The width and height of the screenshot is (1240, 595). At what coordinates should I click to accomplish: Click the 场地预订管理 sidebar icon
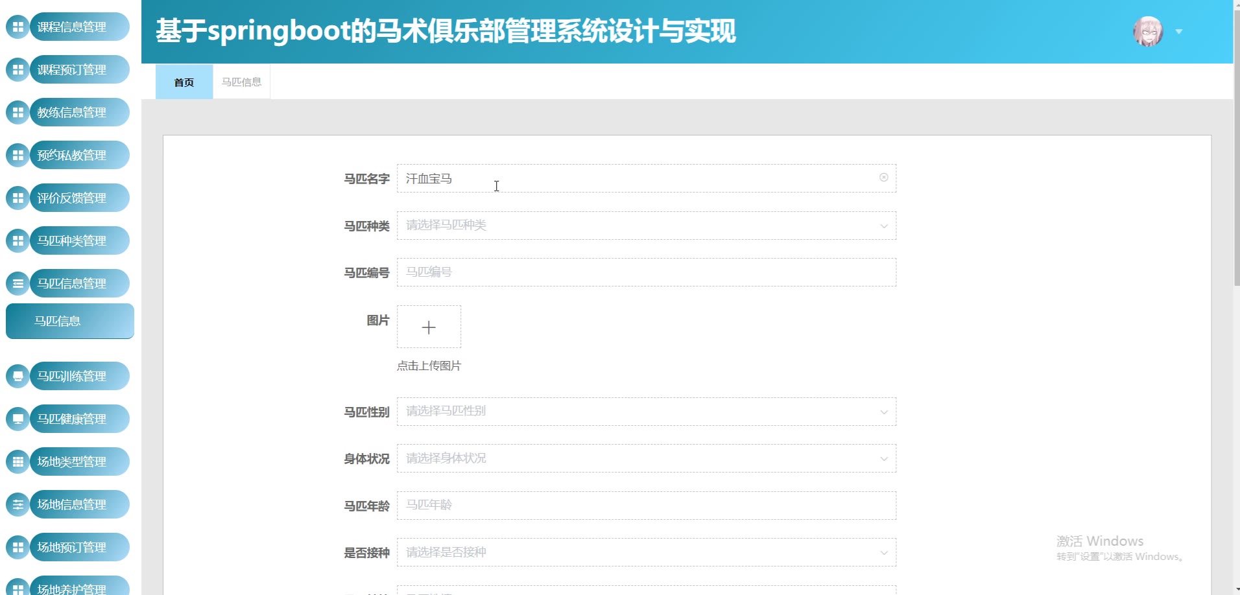coord(18,547)
